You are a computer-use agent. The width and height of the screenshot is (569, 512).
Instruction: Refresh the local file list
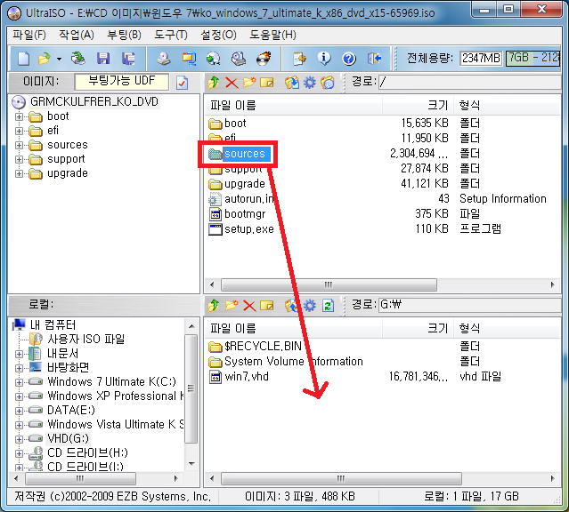pyautogui.click(x=328, y=306)
